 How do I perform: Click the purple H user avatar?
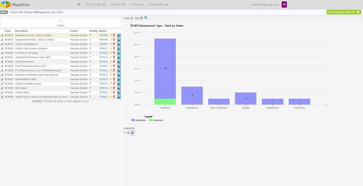point(284,5)
